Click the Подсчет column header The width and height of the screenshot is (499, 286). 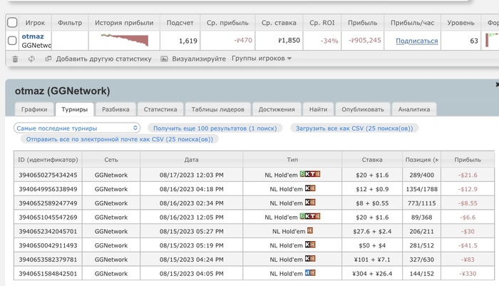(x=180, y=23)
